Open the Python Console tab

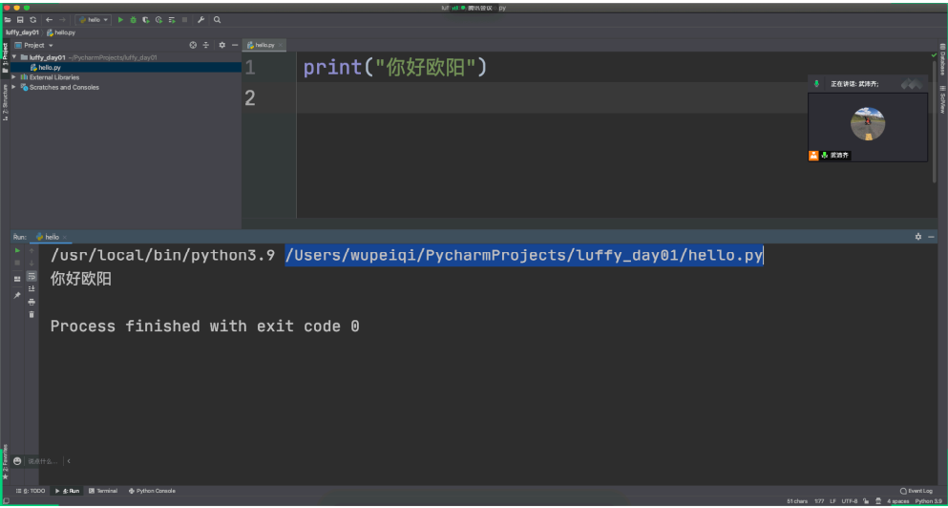pyautogui.click(x=152, y=491)
